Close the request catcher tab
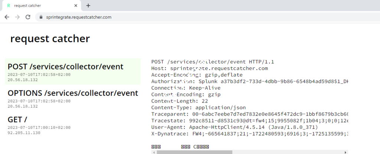 pyautogui.click(x=75, y=6)
